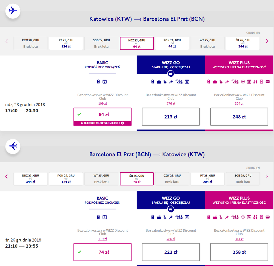The height and width of the screenshot is (266, 274).
Task: Click return WIZZ PLUS credit card refund icon
Action: pos(267,217)
